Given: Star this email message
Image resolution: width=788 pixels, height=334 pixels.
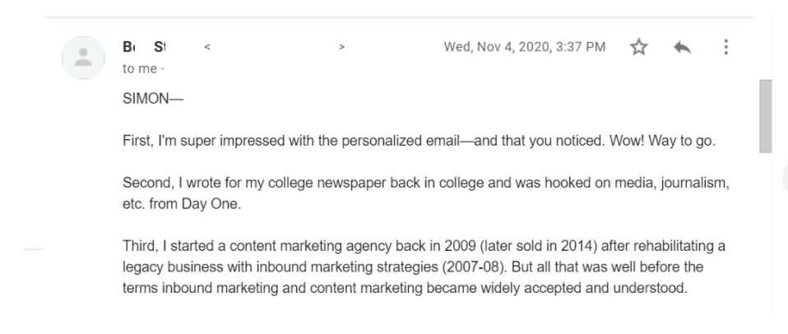Looking at the screenshot, I should click(638, 48).
